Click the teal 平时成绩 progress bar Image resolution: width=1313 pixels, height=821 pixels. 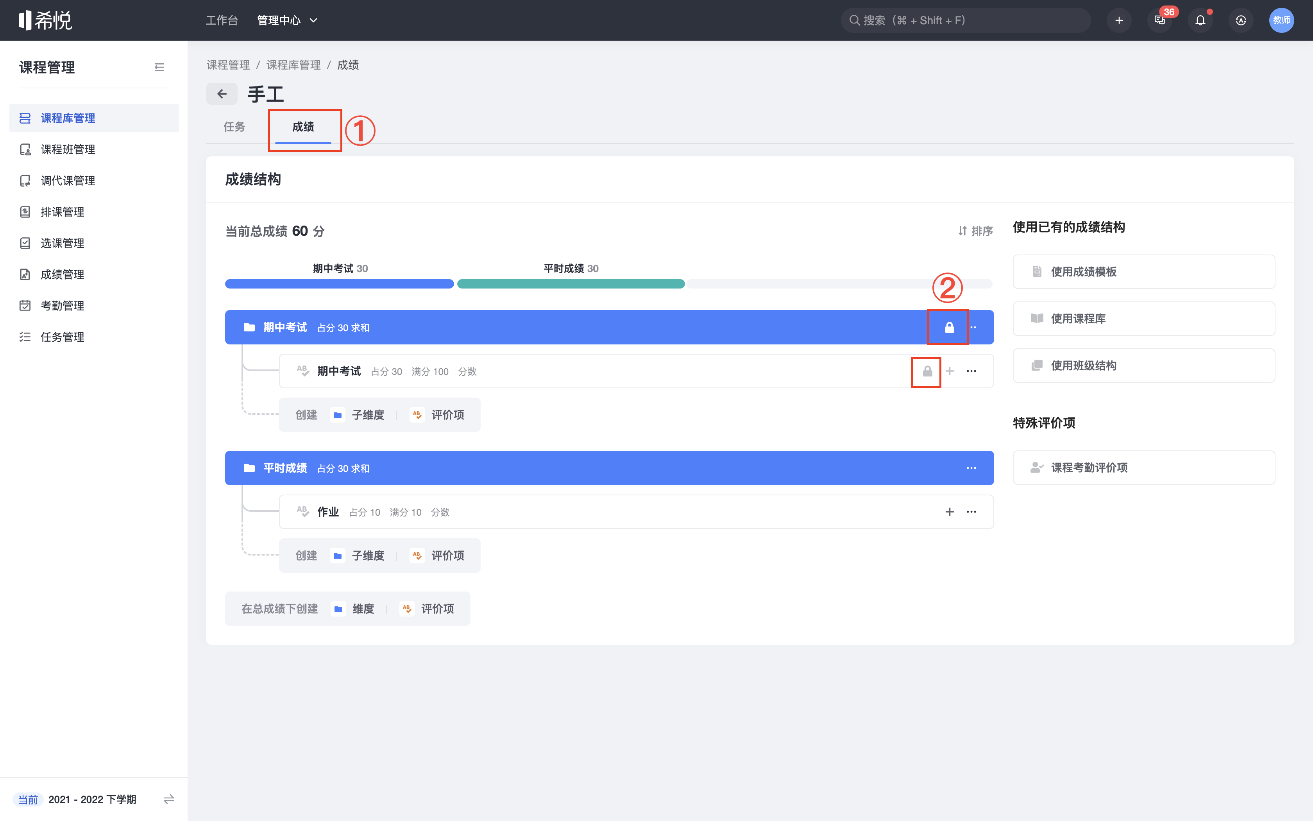[571, 283]
